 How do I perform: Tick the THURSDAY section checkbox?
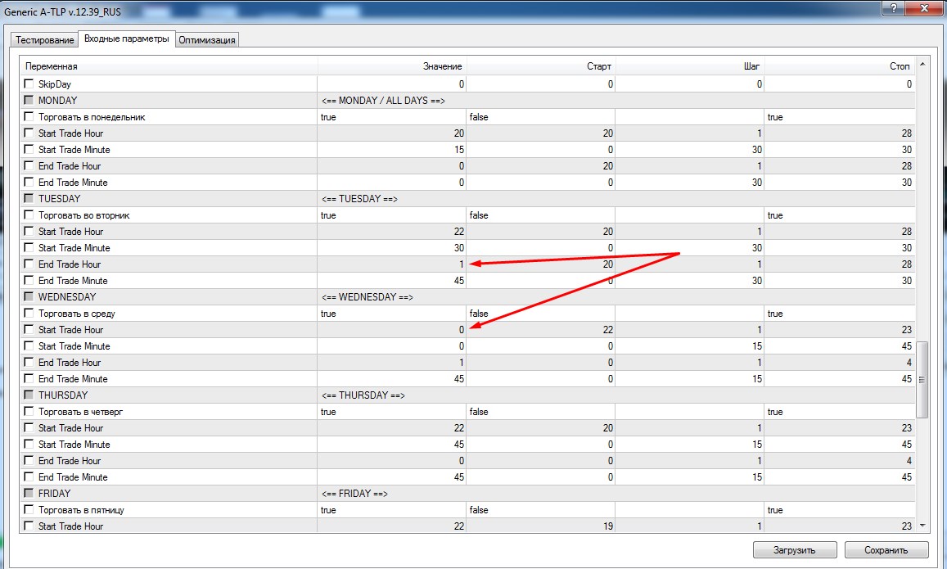click(29, 395)
